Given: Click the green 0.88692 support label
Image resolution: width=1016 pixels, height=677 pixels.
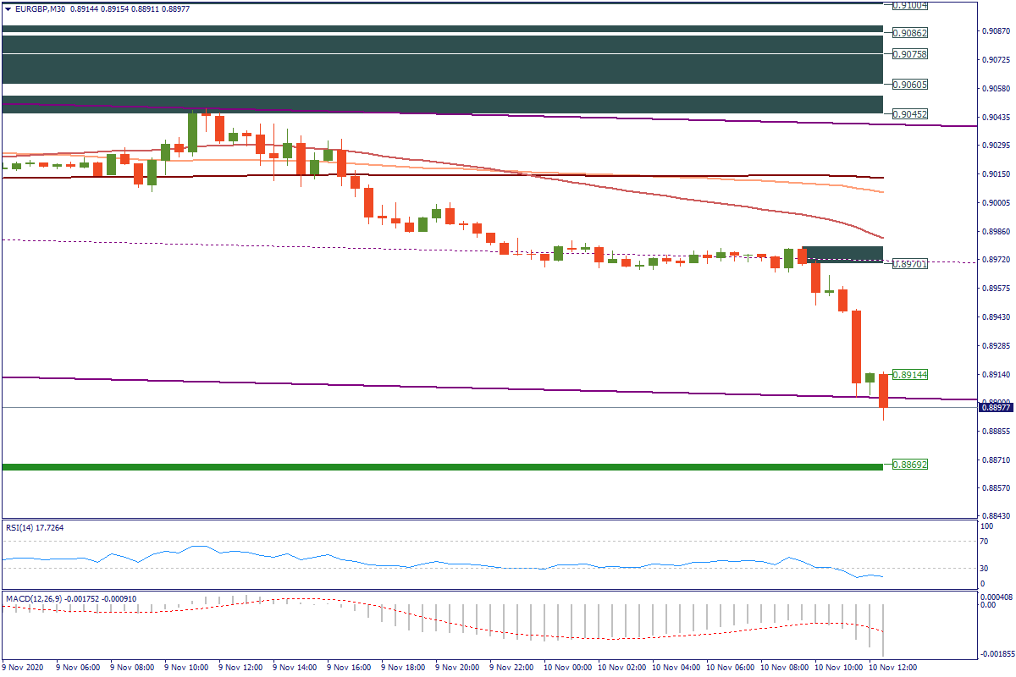Looking at the screenshot, I should coord(910,465).
